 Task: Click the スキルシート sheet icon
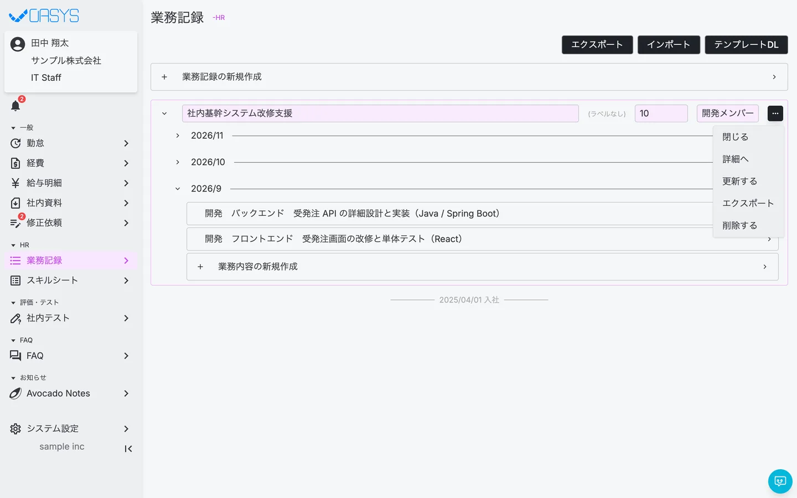(15, 281)
